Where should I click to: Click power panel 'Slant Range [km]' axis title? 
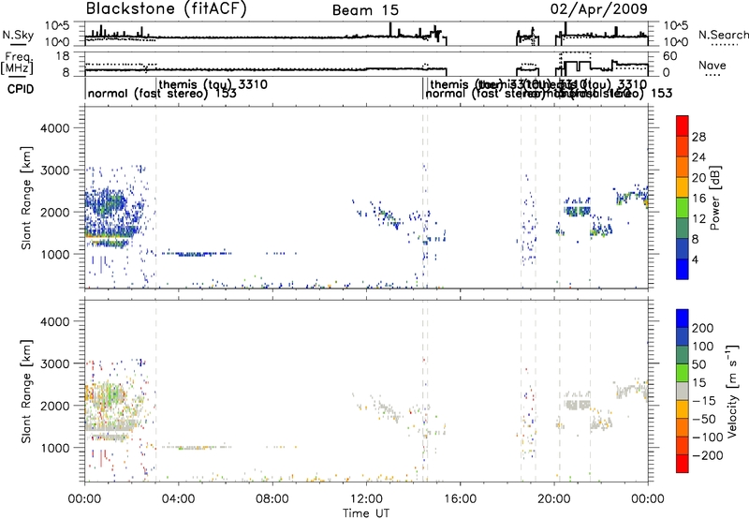click(x=26, y=198)
